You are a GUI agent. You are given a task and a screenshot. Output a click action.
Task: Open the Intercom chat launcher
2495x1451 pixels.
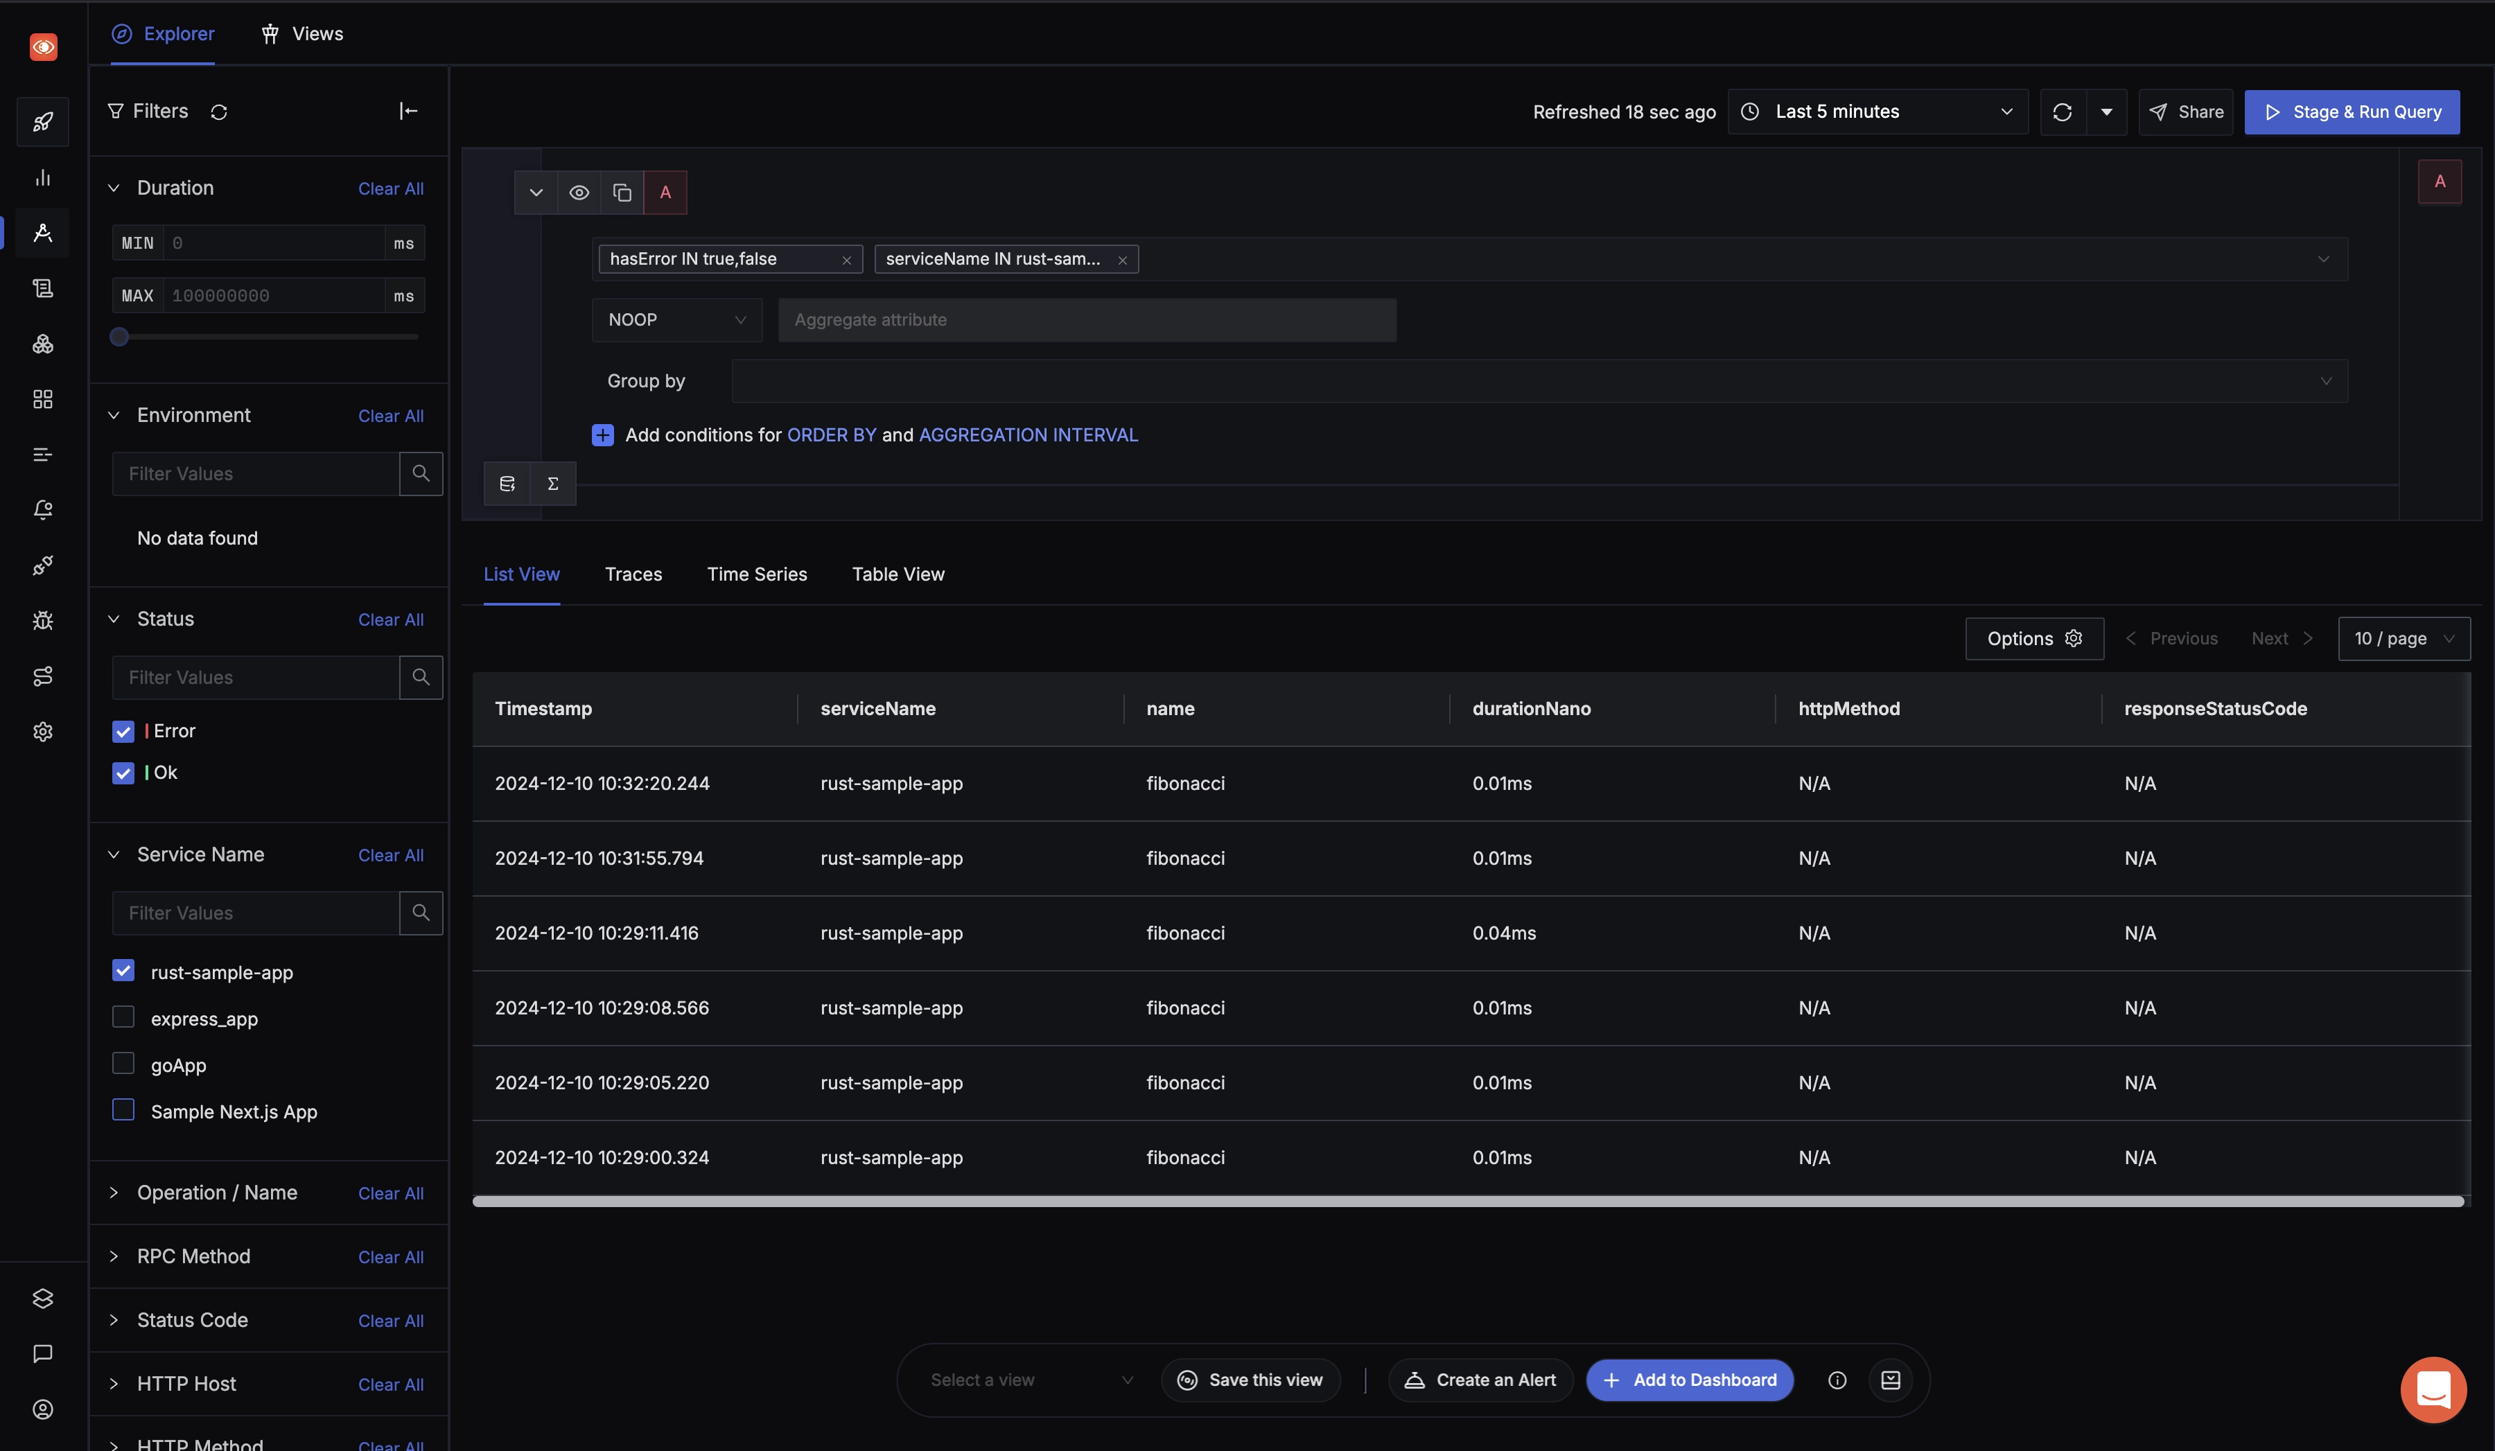tap(2433, 1389)
